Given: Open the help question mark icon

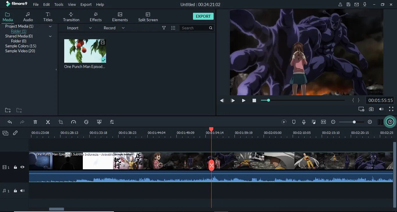Looking at the screenshot, I should point(390,122).
